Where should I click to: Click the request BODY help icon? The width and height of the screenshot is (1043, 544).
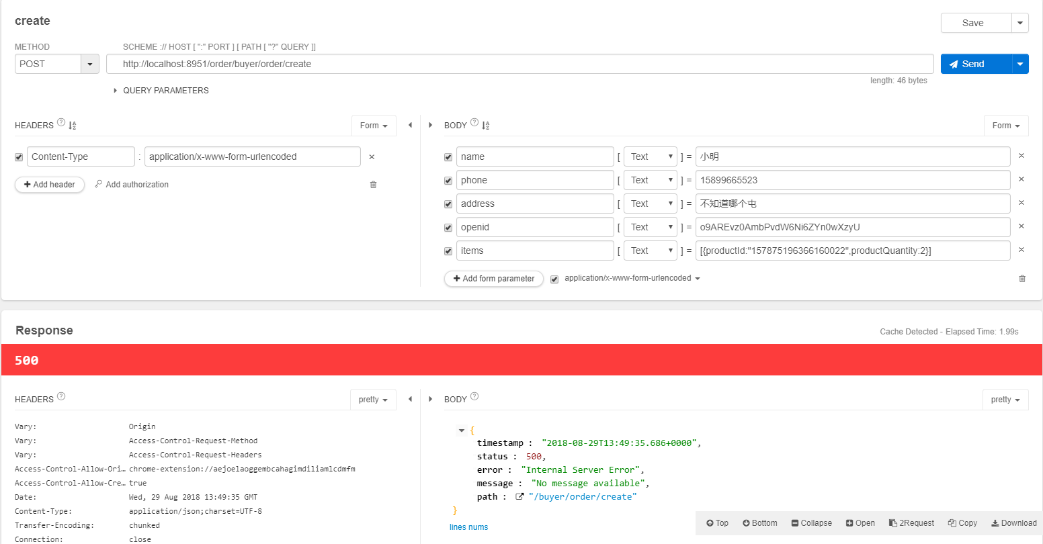point(474,123)
